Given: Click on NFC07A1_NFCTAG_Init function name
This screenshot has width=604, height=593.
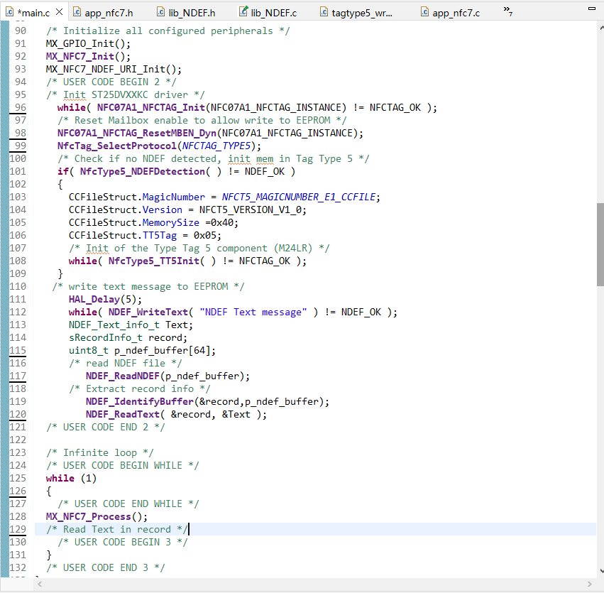Looking at the screenshot, I should tap(151, 107).
